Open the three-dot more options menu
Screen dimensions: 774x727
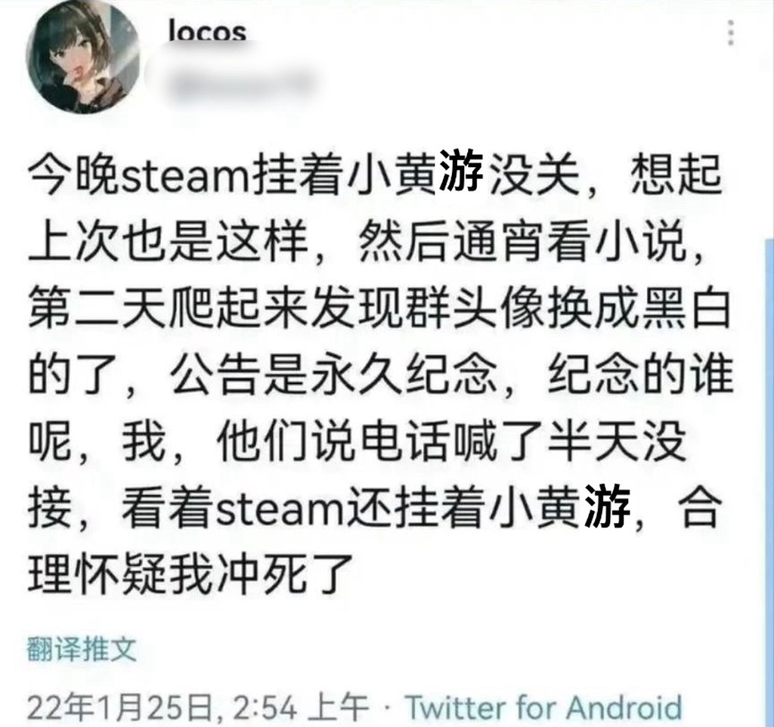tap(731, 32)
